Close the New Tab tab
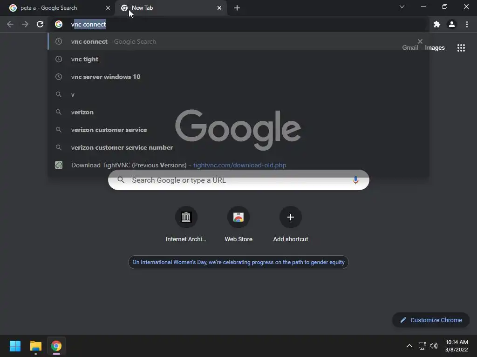Viewport: 477px width, 357px height. 219,8
